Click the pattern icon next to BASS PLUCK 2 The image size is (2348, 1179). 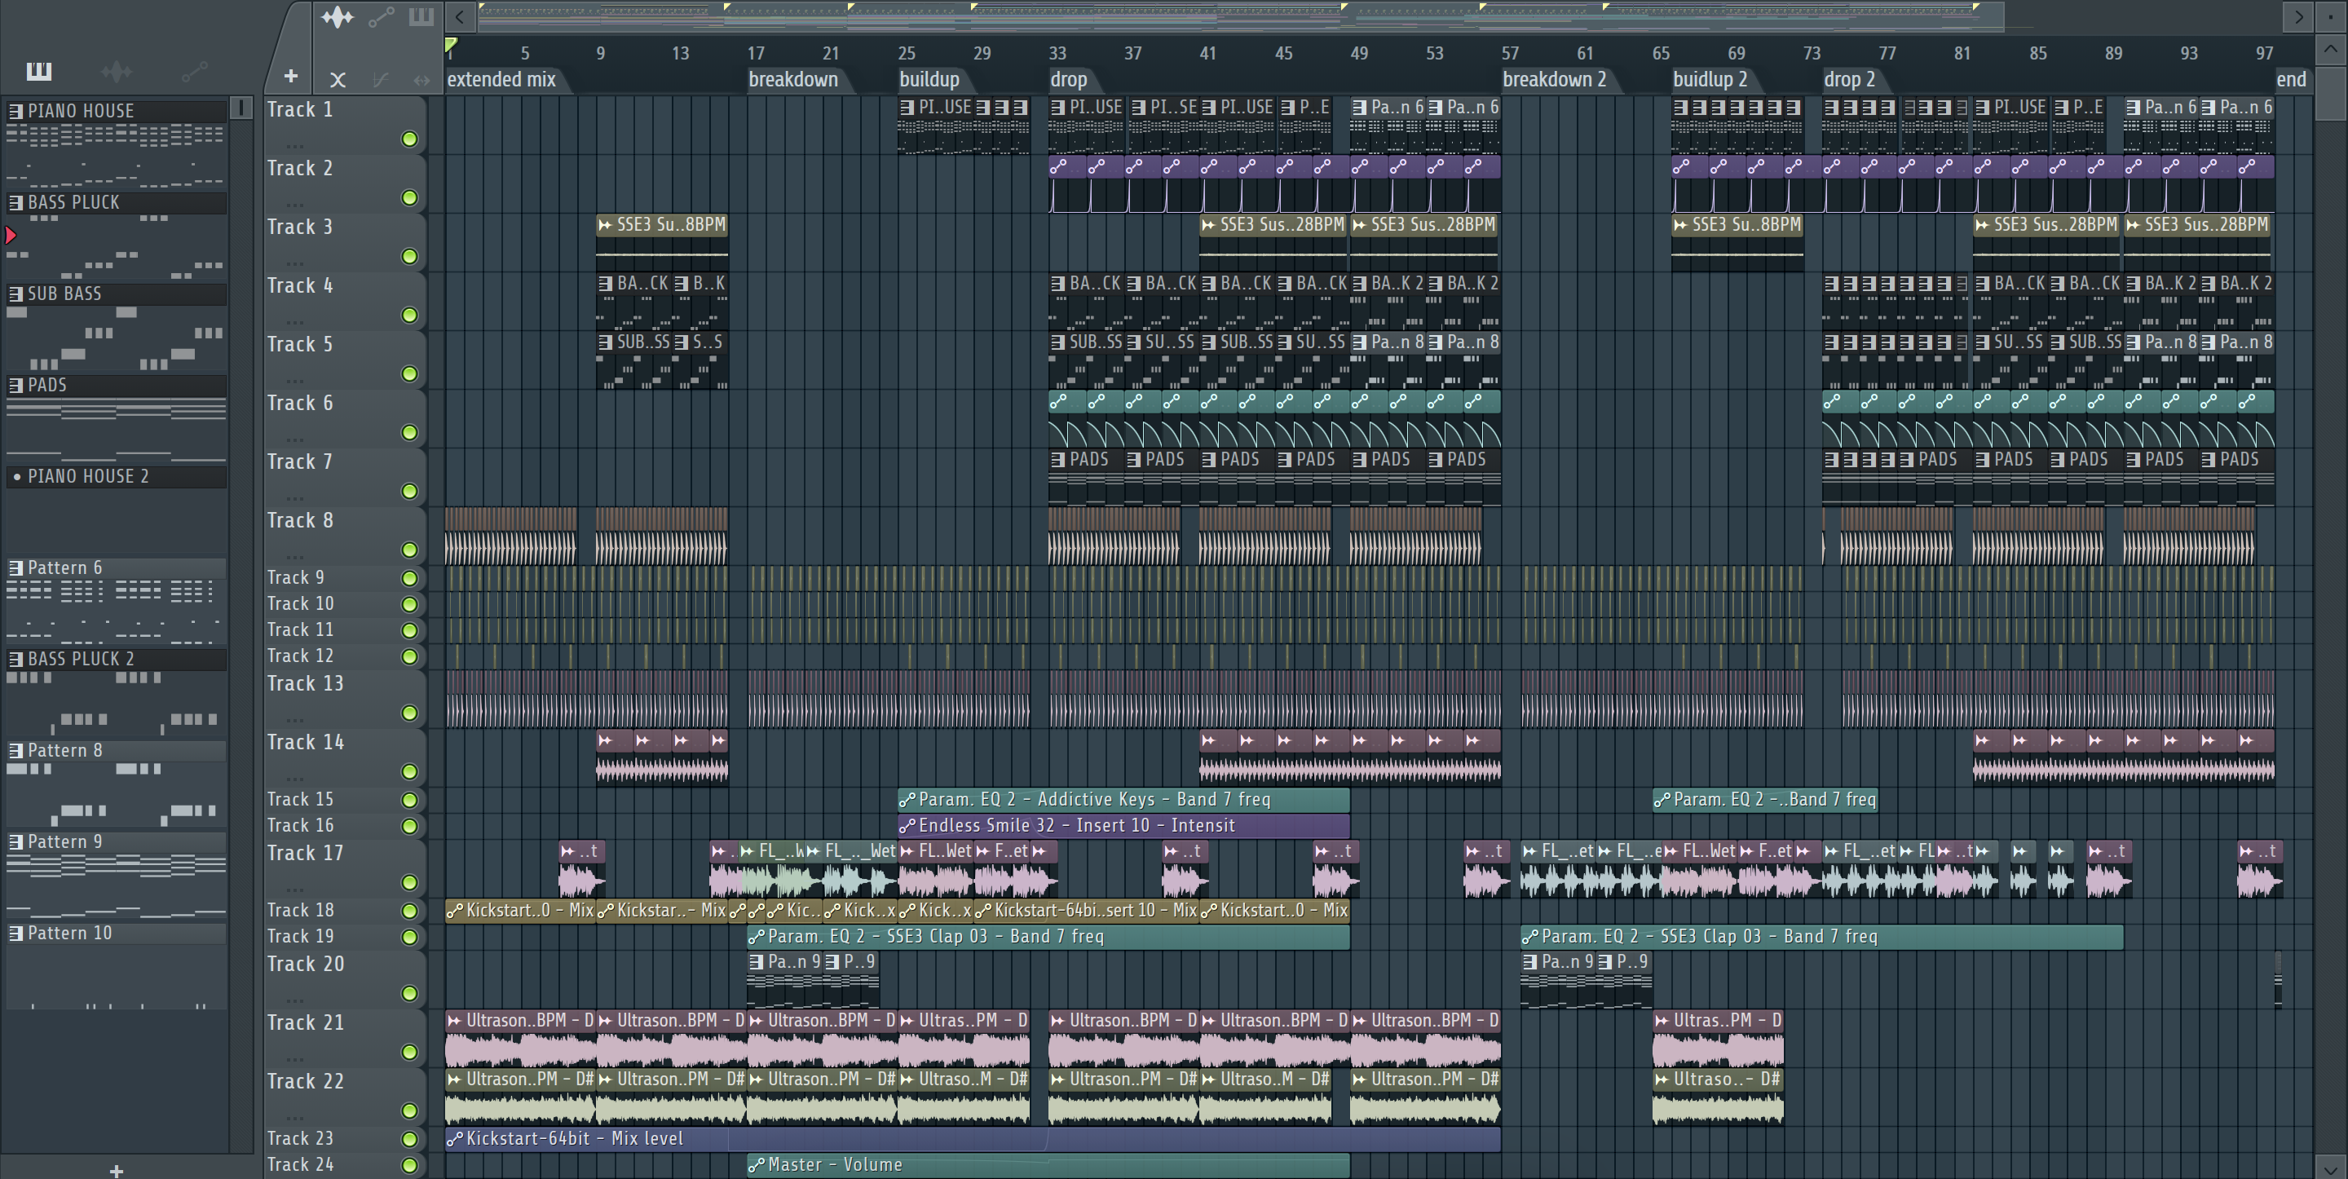[15, 658]
